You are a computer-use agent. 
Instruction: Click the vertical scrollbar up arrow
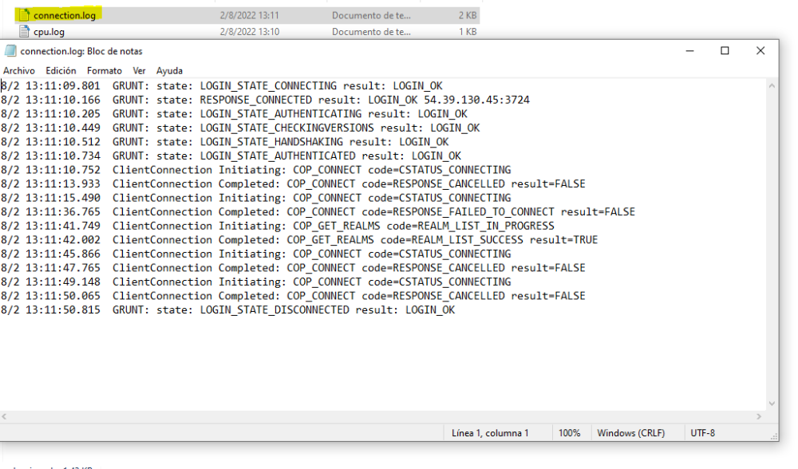(x=772, y=85)
